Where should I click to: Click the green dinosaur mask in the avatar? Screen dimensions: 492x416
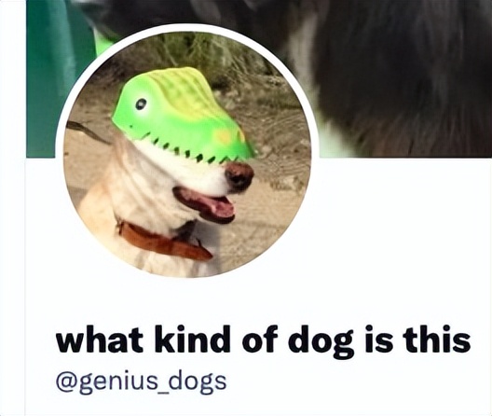point(184,115)
